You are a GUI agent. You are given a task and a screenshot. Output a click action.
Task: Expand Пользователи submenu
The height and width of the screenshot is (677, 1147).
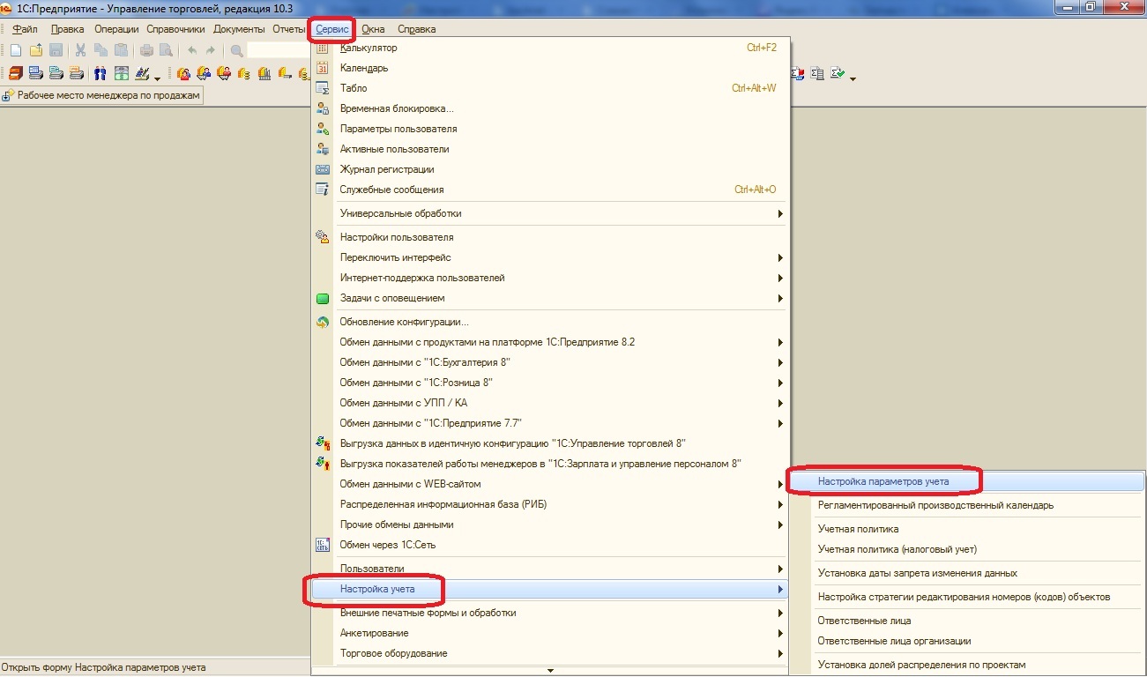click(x=551, y=569)
